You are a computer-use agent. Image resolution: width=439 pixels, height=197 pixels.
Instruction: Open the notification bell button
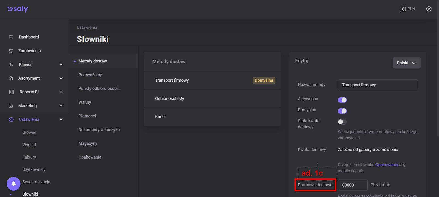[13, 184]
